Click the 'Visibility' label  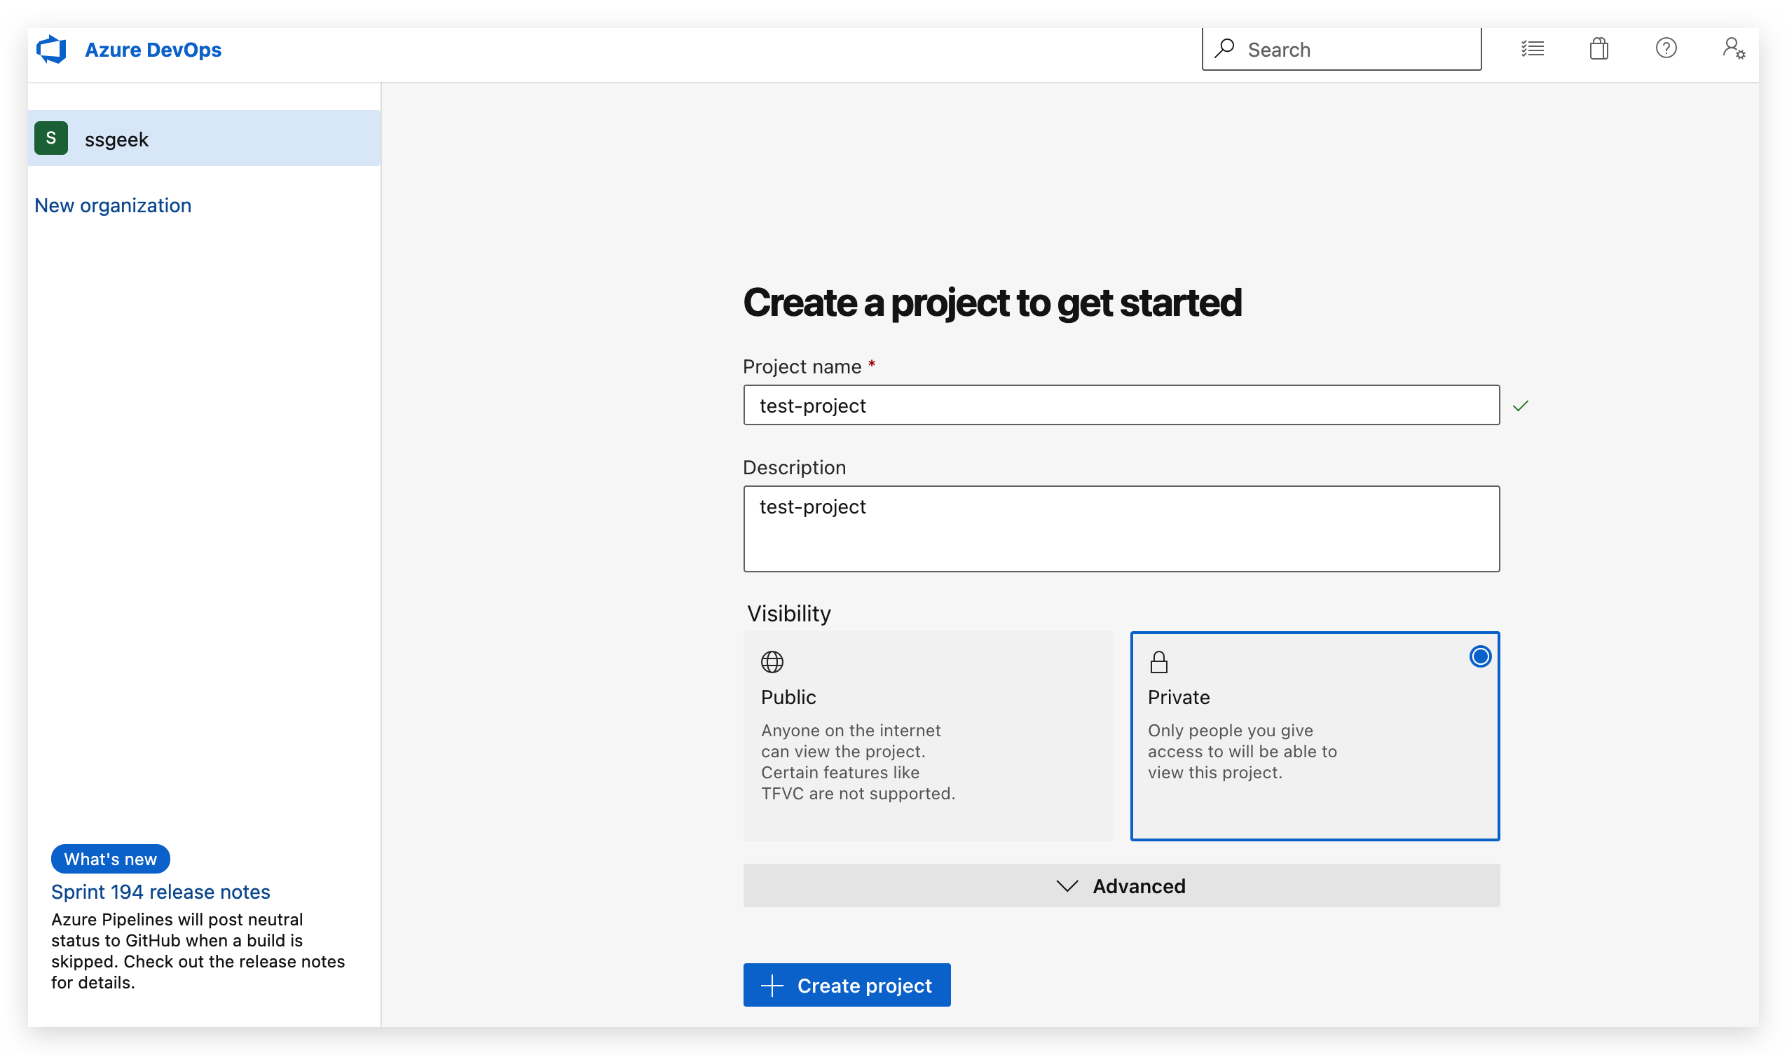click(x=788, y=613)
